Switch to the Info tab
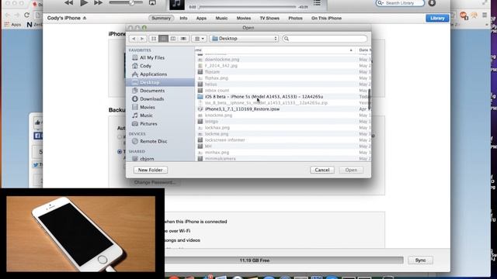The width and height of the screenshot is (497, 279). coord(183,19)
